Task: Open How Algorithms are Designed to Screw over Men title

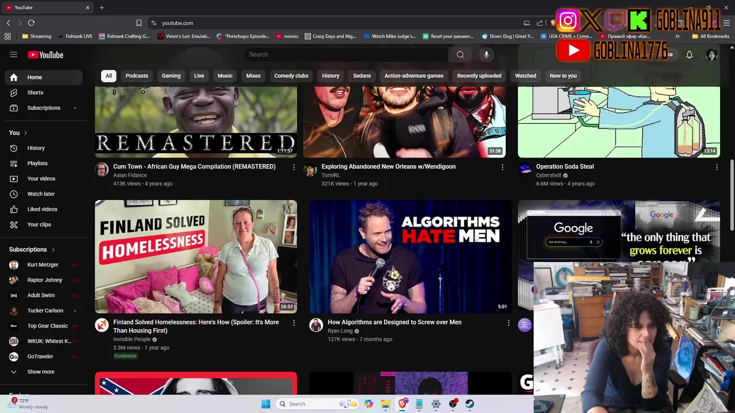Action: (394, 322)
